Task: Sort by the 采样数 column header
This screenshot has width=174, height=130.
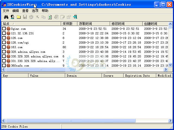Action: (69, 24)
